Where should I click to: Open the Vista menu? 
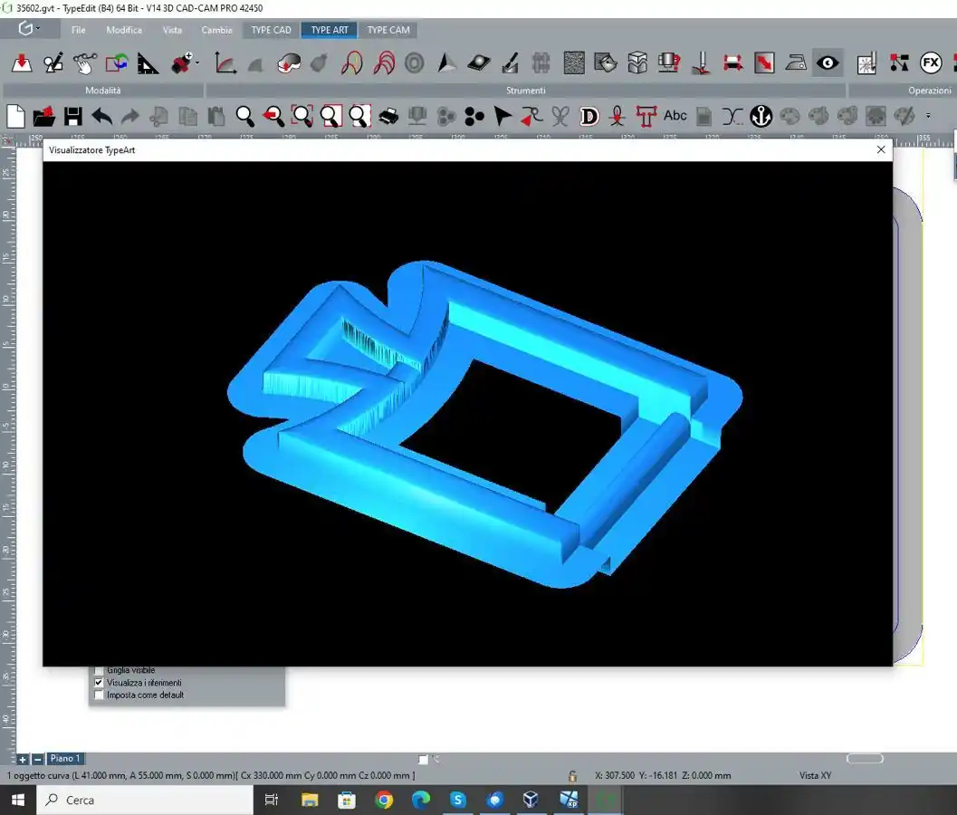click(x=172, y=30)
